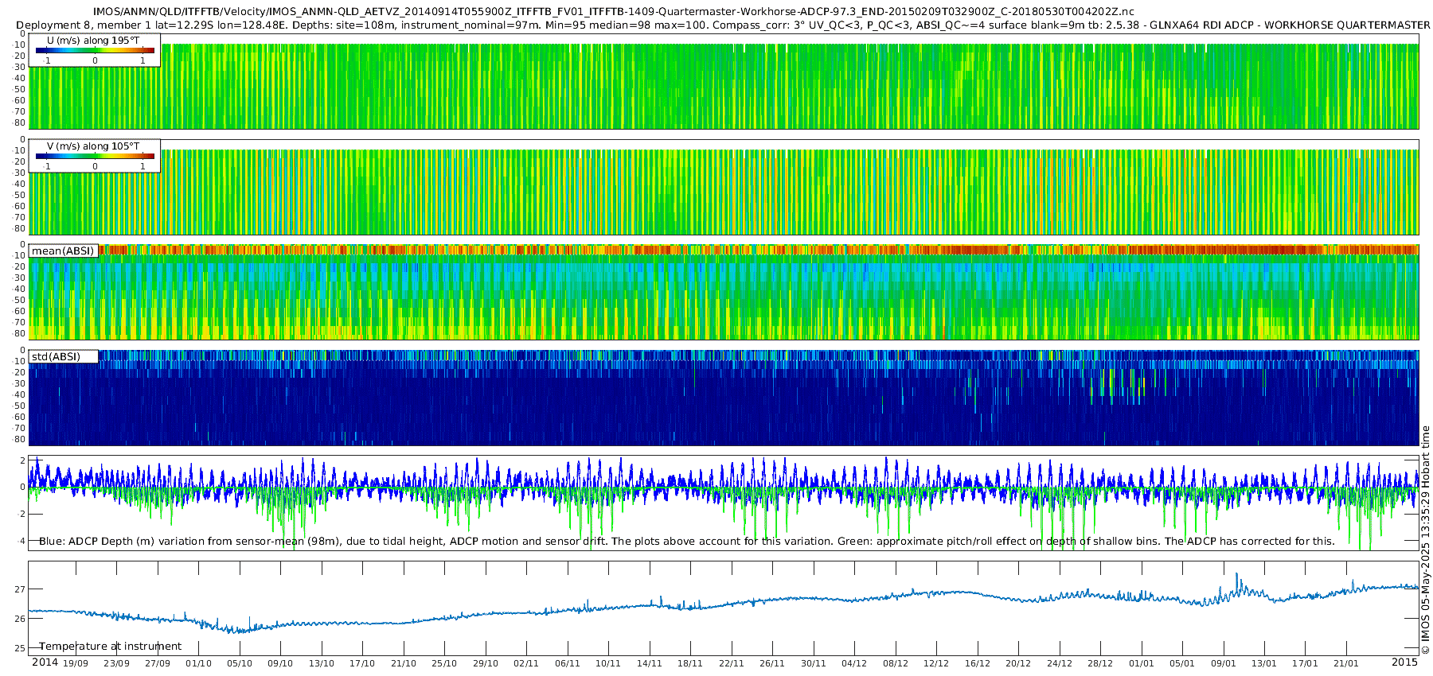
Task: Click the 'V (m/s) along 105°T' legend title
Action: tap(93, 146)
